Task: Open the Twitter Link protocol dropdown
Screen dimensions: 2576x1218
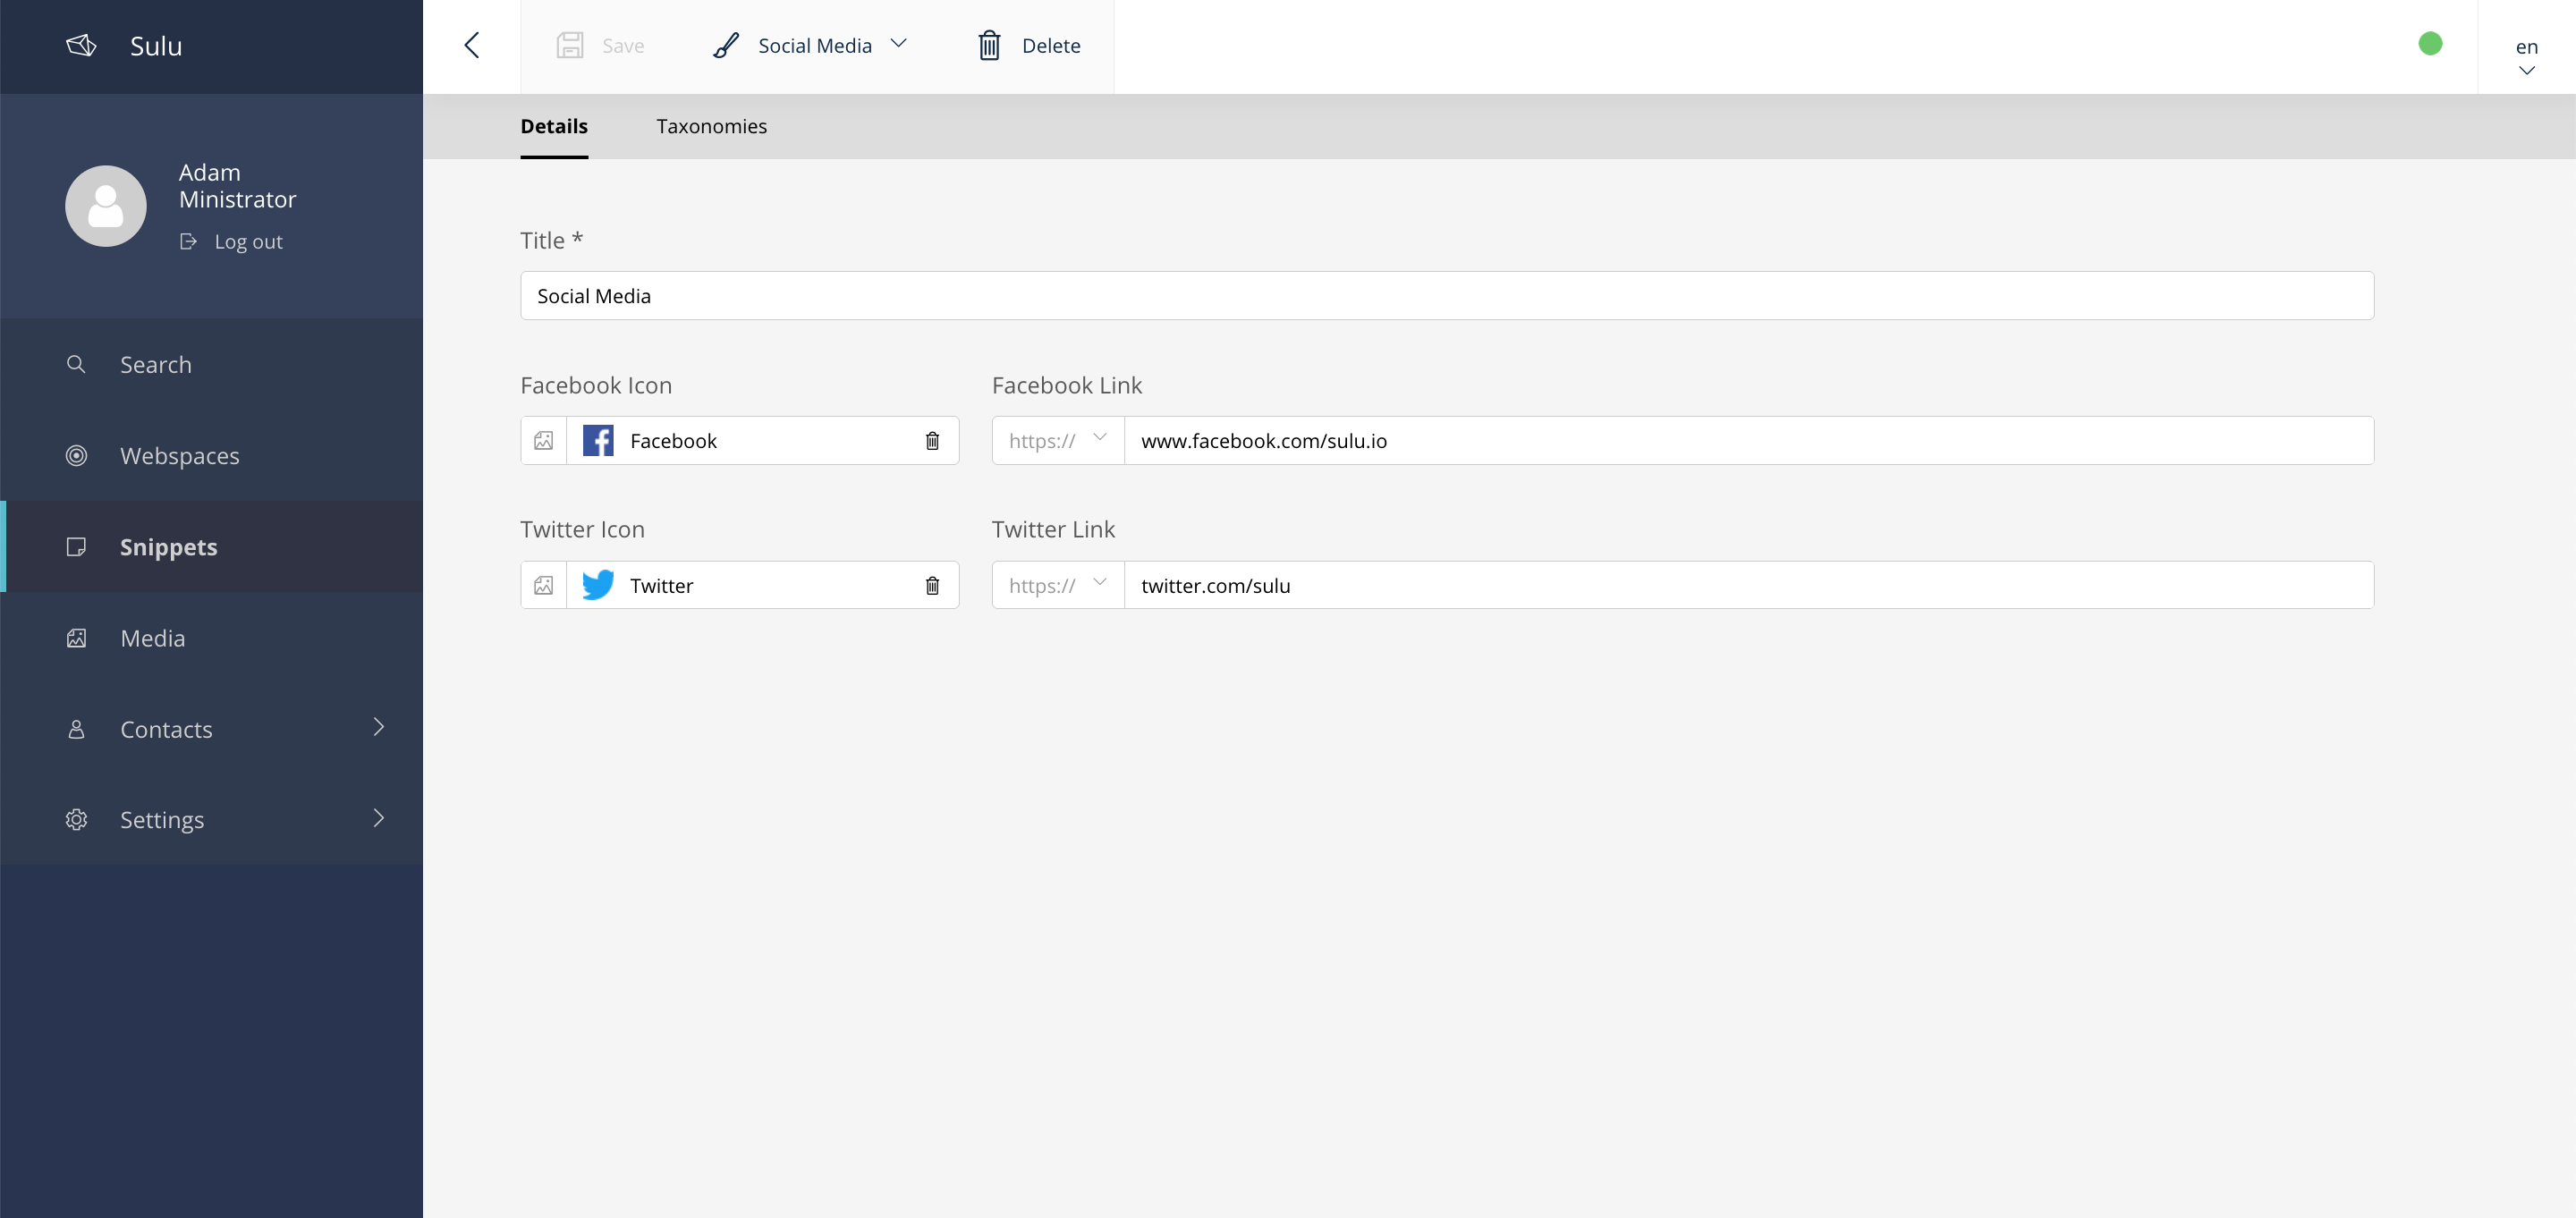Action: (x=1058, y=586)
